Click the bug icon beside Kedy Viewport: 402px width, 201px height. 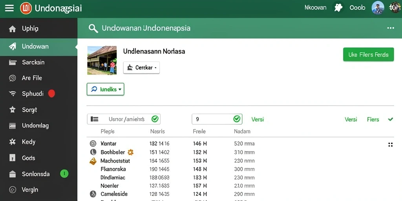pos(12,142)
